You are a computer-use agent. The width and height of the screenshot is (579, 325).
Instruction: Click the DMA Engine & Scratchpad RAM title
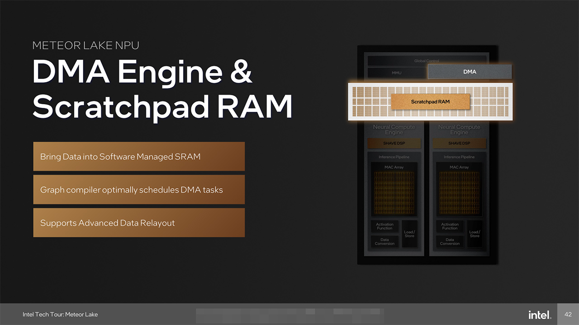pos(162,90)
